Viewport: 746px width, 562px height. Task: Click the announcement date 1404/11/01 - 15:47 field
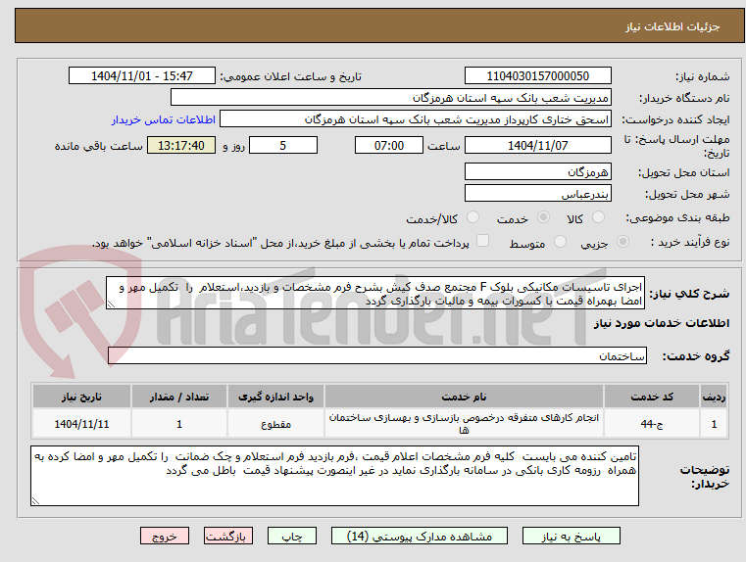pyautogui.click(x=142, y=75)
